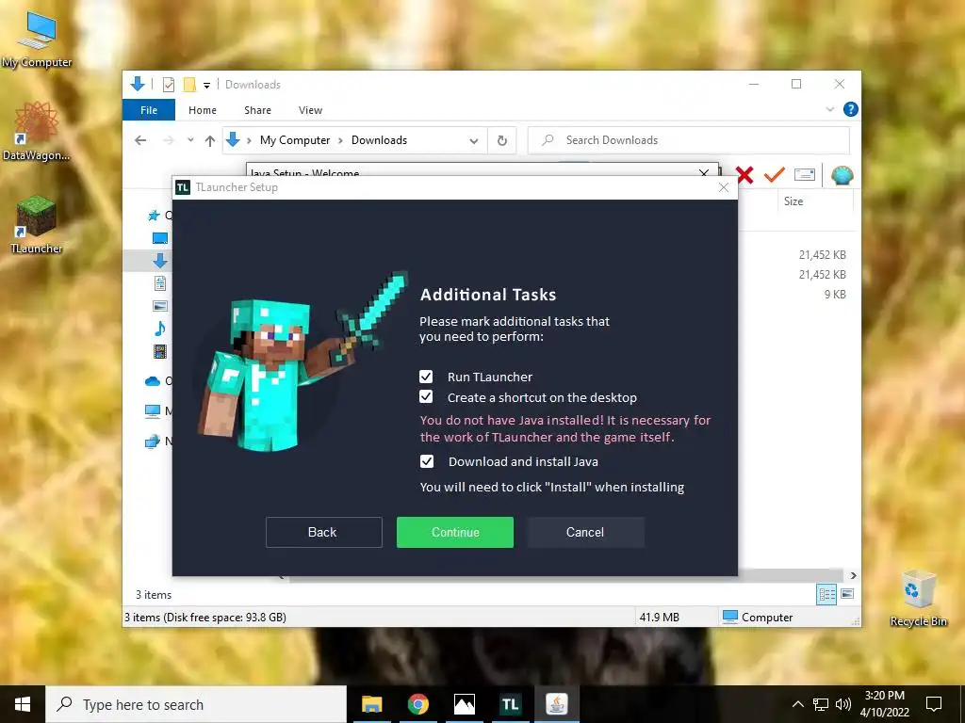
Task: Expand the ribbon chevron
Action: (830, 109)
